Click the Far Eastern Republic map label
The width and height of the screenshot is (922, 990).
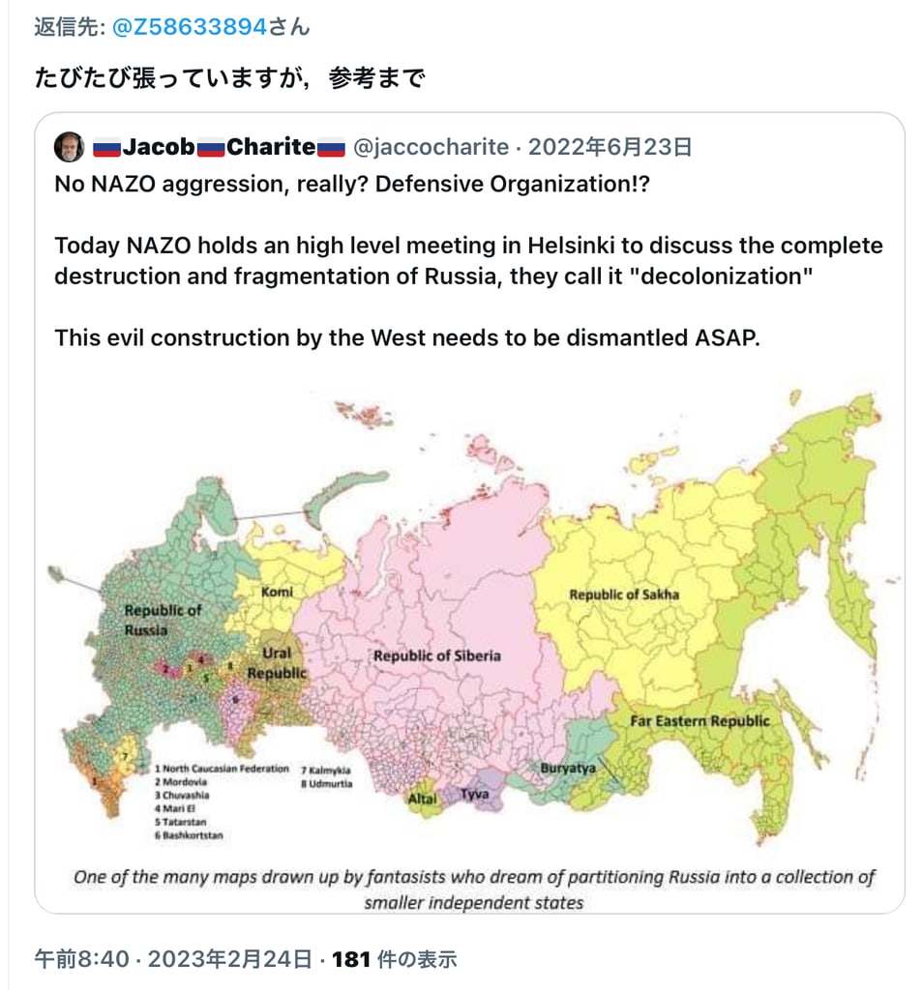point(700,721)
